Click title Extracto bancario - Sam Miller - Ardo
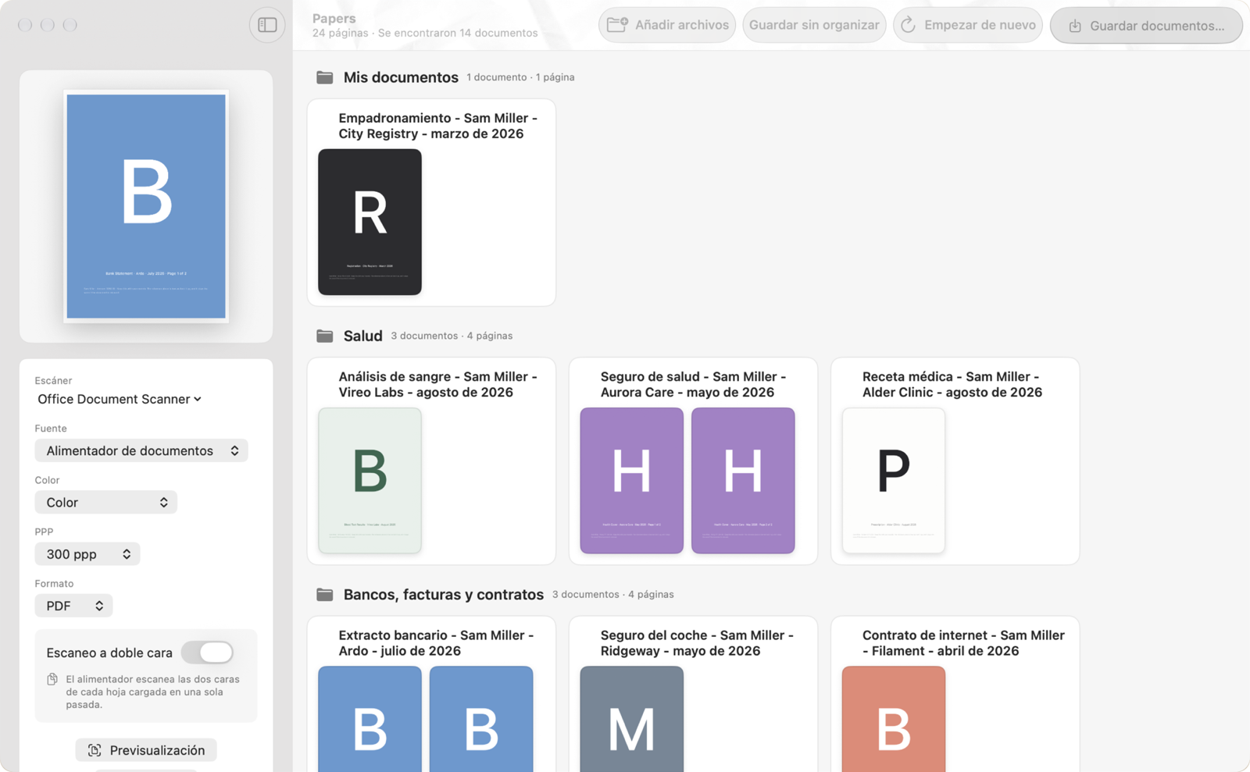 pos(437,642)
